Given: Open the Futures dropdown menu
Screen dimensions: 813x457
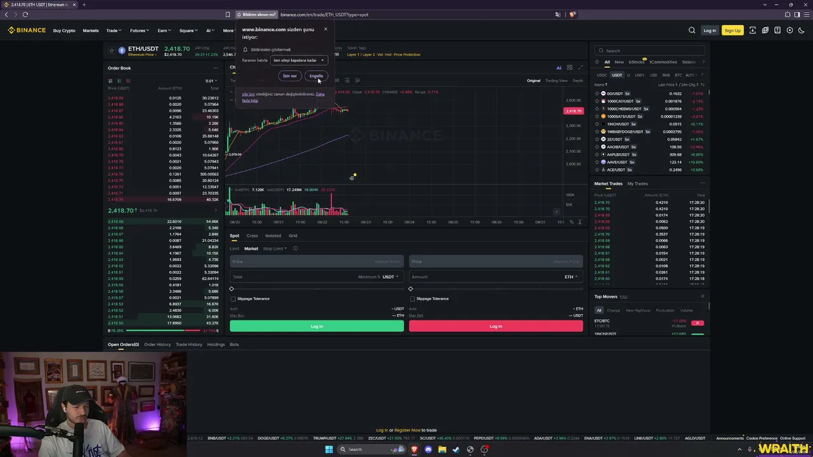Looking at the screenshot, I should coord(140,30).
